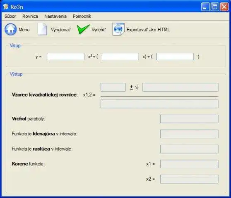Minimize the Ro3n window
Image resolution: width=231 pixels, height=198 pixels.
click(x=205, y=7)
